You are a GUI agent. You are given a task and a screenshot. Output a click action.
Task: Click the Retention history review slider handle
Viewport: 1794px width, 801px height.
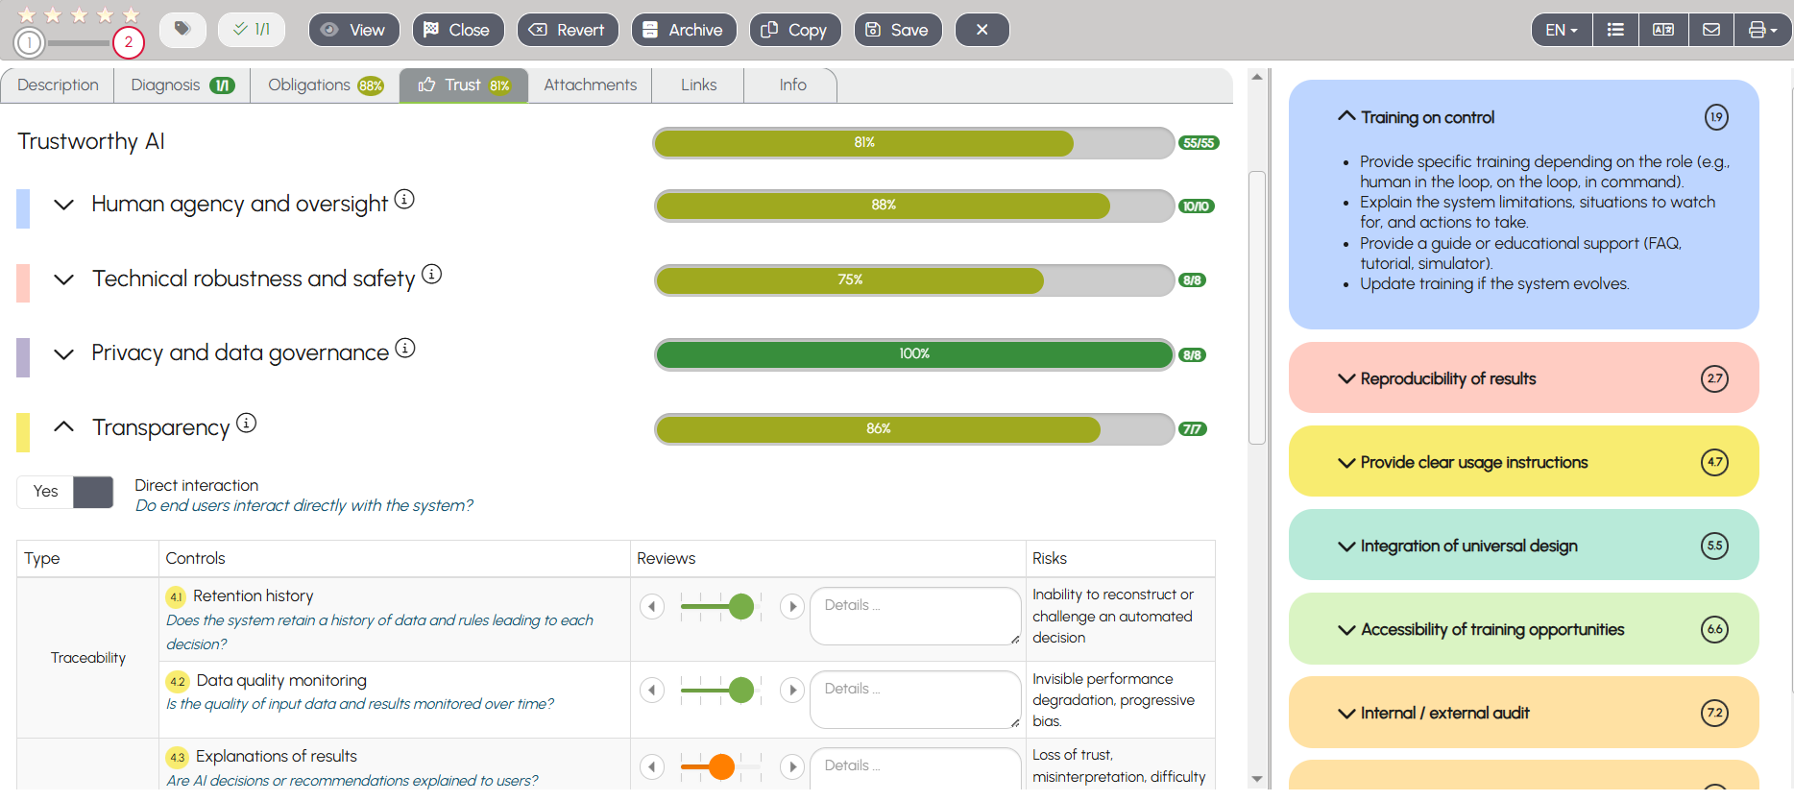[x=740, y=606]
